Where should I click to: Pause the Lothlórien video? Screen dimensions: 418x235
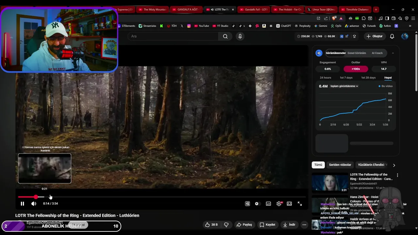coord(22,204)
